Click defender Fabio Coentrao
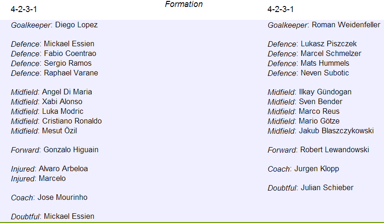 point(70,53)
